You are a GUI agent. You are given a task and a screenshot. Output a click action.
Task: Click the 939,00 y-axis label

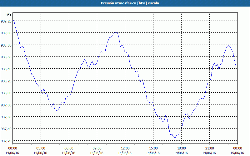point(6,33)
